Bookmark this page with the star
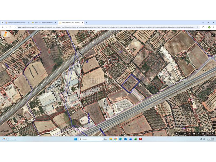 (x=198, y=28)
